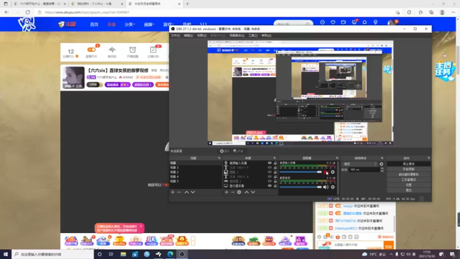Viewport: 460px width, 259px height.
Task: Click the chat message input field
Action: point(357,245)
